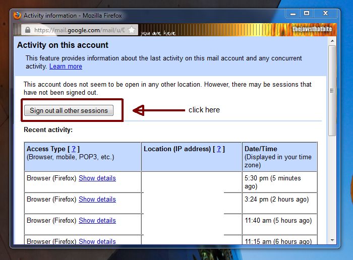353x260 pixels.
Task: Maximize the Firefox window
Action: point(307,14)
